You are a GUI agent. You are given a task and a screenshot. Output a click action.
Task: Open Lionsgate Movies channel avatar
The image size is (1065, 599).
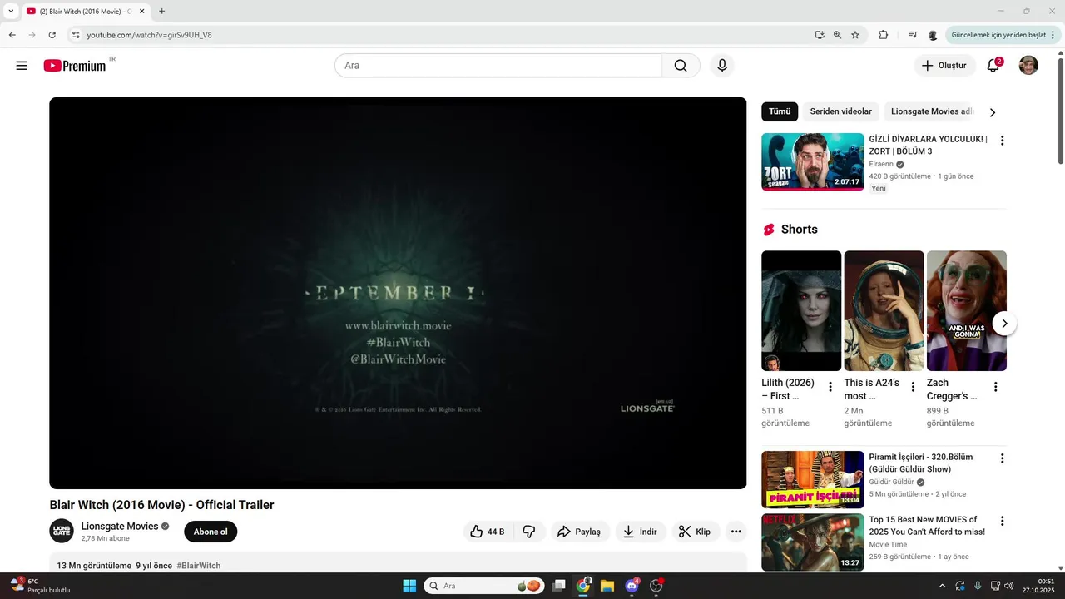click(x=62, y=531)
